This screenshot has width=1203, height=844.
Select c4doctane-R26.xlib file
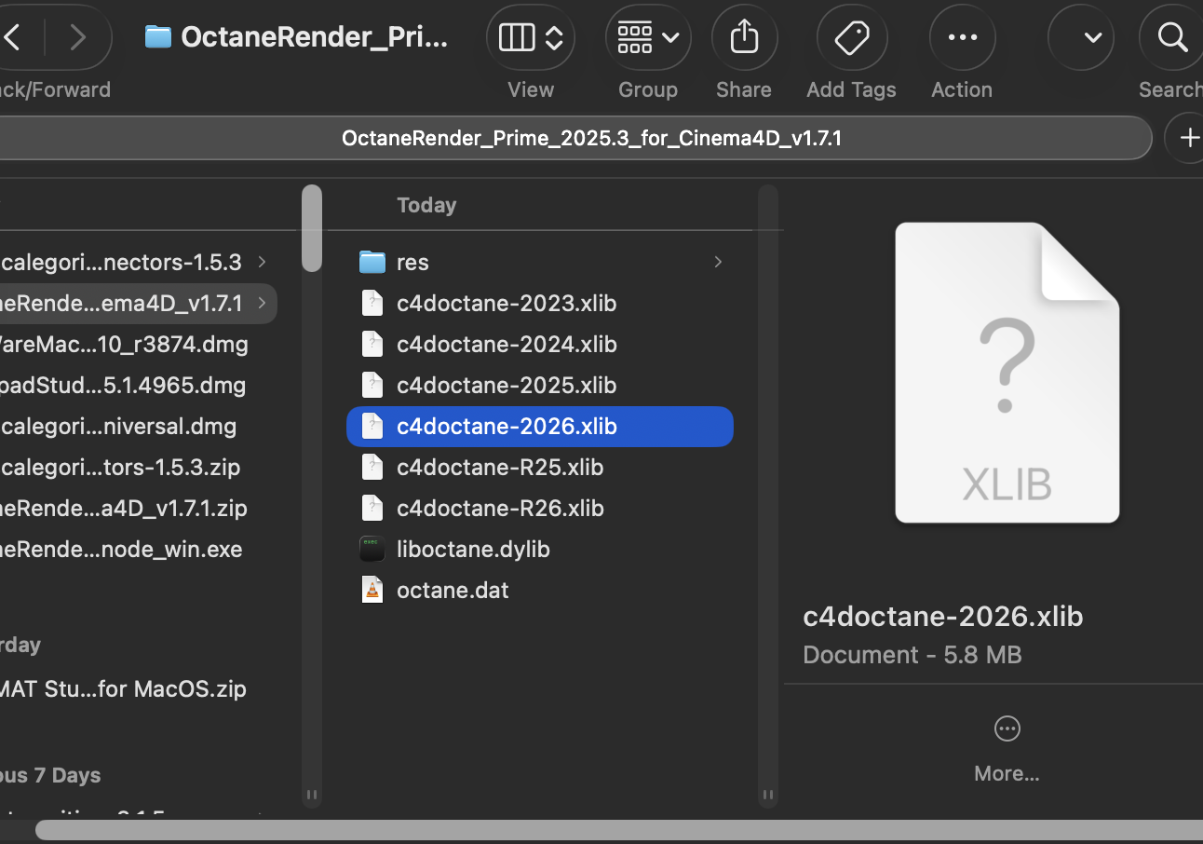[500, 508]
